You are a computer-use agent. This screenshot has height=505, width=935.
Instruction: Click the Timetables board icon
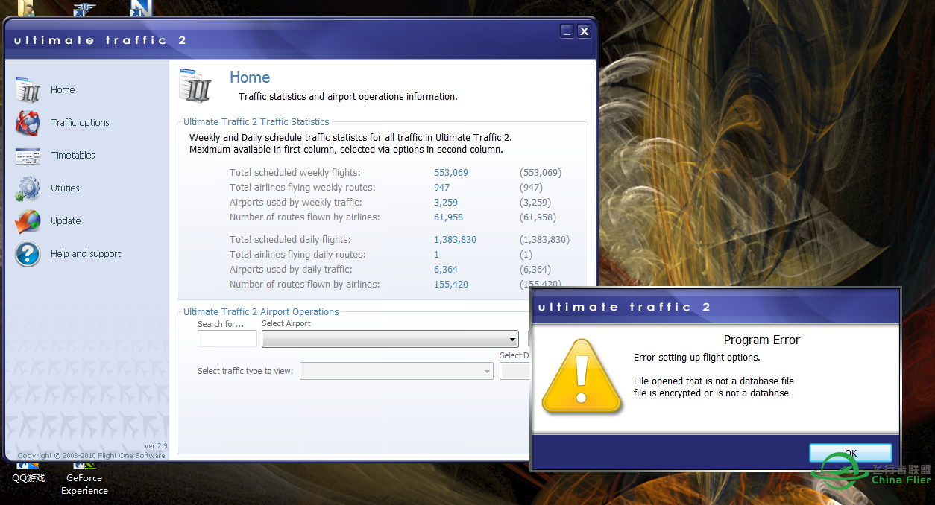point(28,156)
